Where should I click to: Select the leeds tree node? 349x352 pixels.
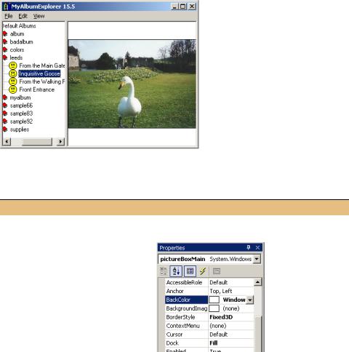pos(16,57)
